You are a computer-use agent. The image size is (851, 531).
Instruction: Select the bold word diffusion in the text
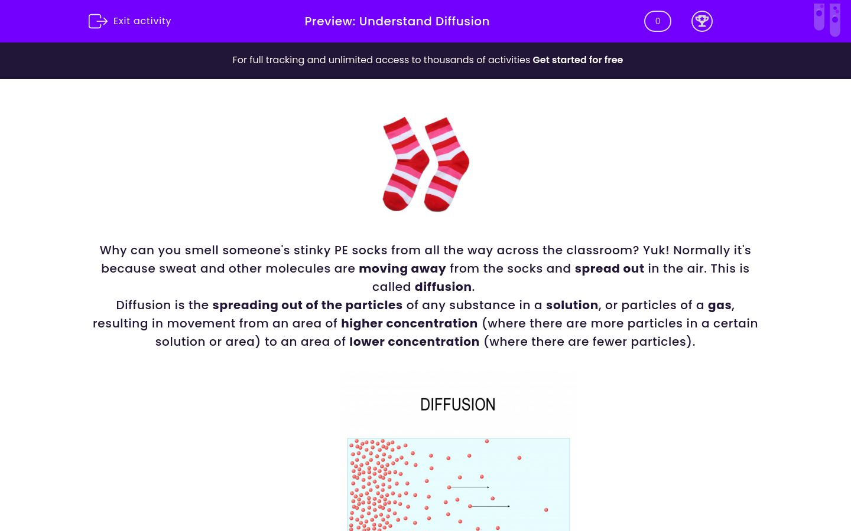point(443,287)
